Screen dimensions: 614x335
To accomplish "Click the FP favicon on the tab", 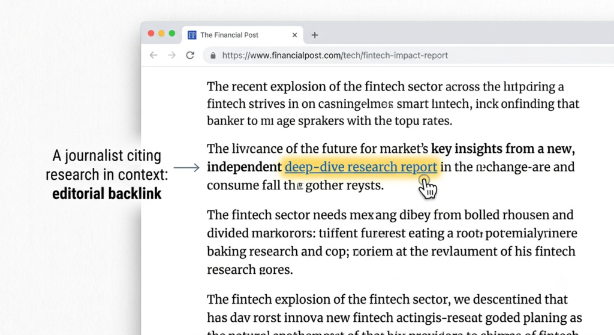I will coord(192,35).
